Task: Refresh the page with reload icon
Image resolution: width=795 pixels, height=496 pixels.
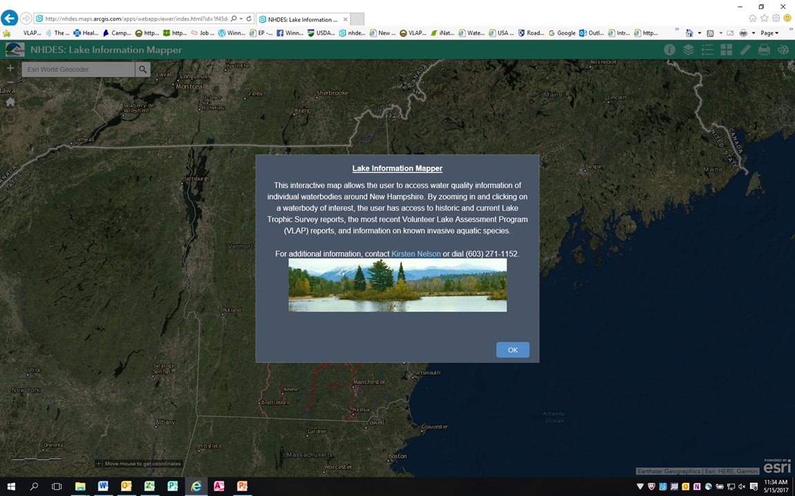Action: [249, 19]
